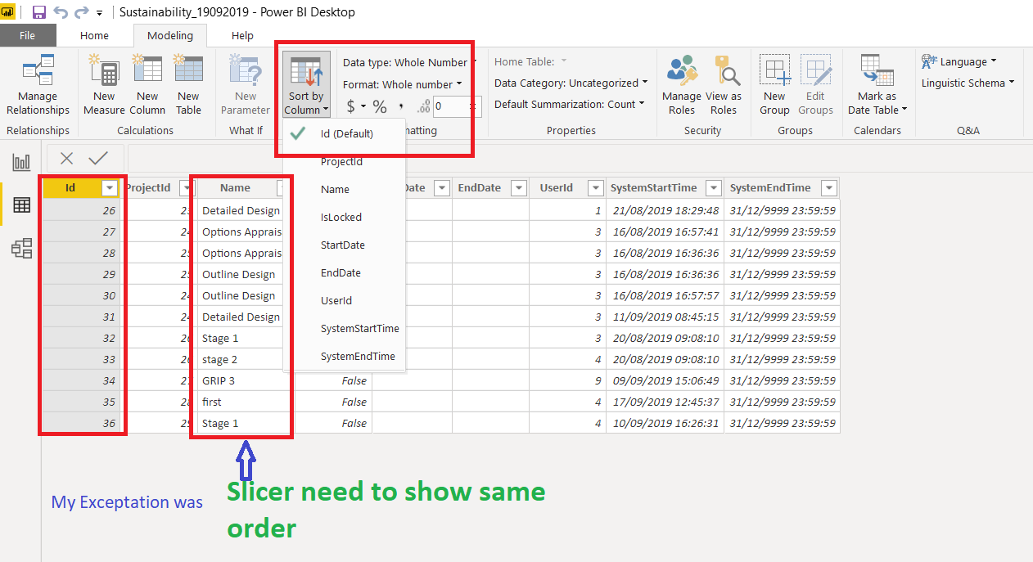The height and width of the screenshot is (562, 1033).
Task: Create a New Group
Action: tap(774, 86)
